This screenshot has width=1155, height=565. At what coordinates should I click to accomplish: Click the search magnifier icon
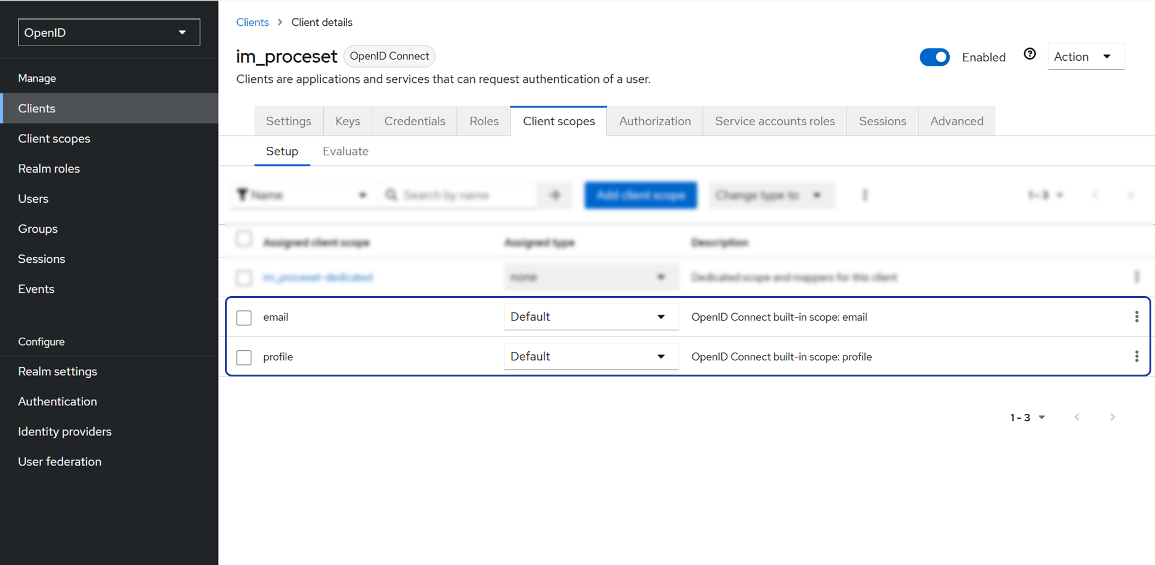391,195
